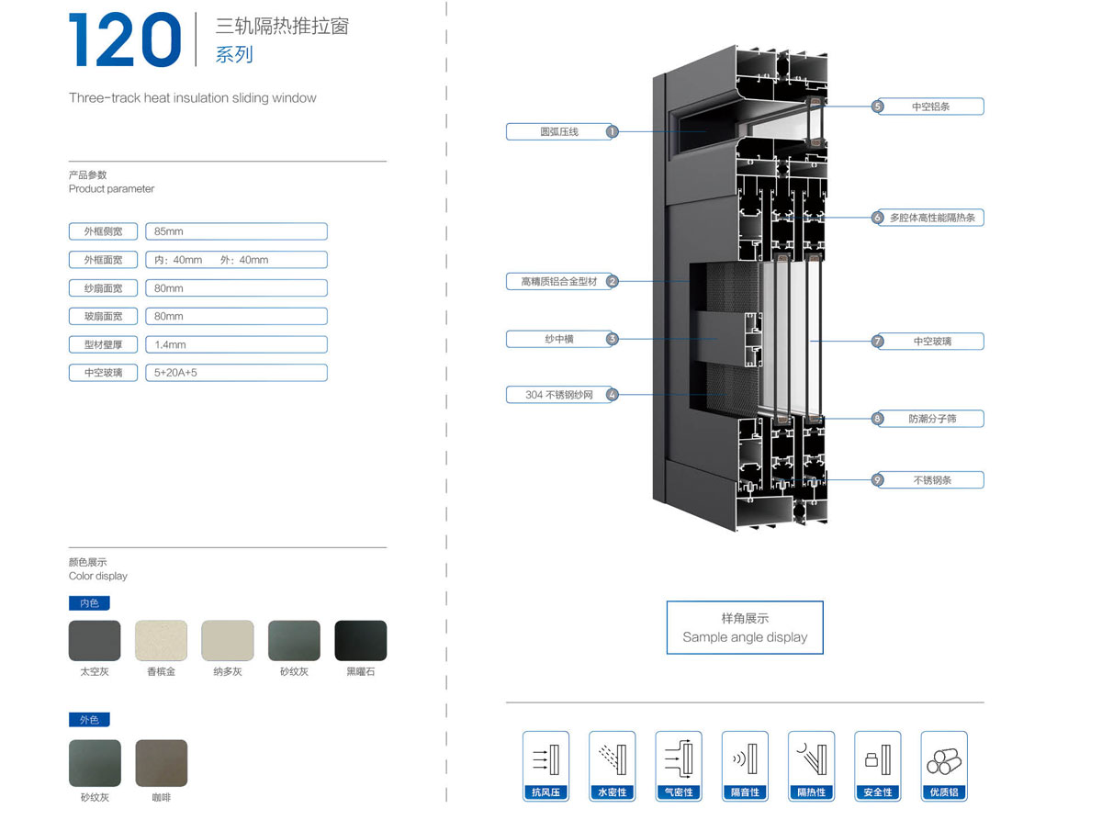Click the 气密性 air tightness icon
Viewport: 1102px width, 820px height.
click(x=679, y=765)
